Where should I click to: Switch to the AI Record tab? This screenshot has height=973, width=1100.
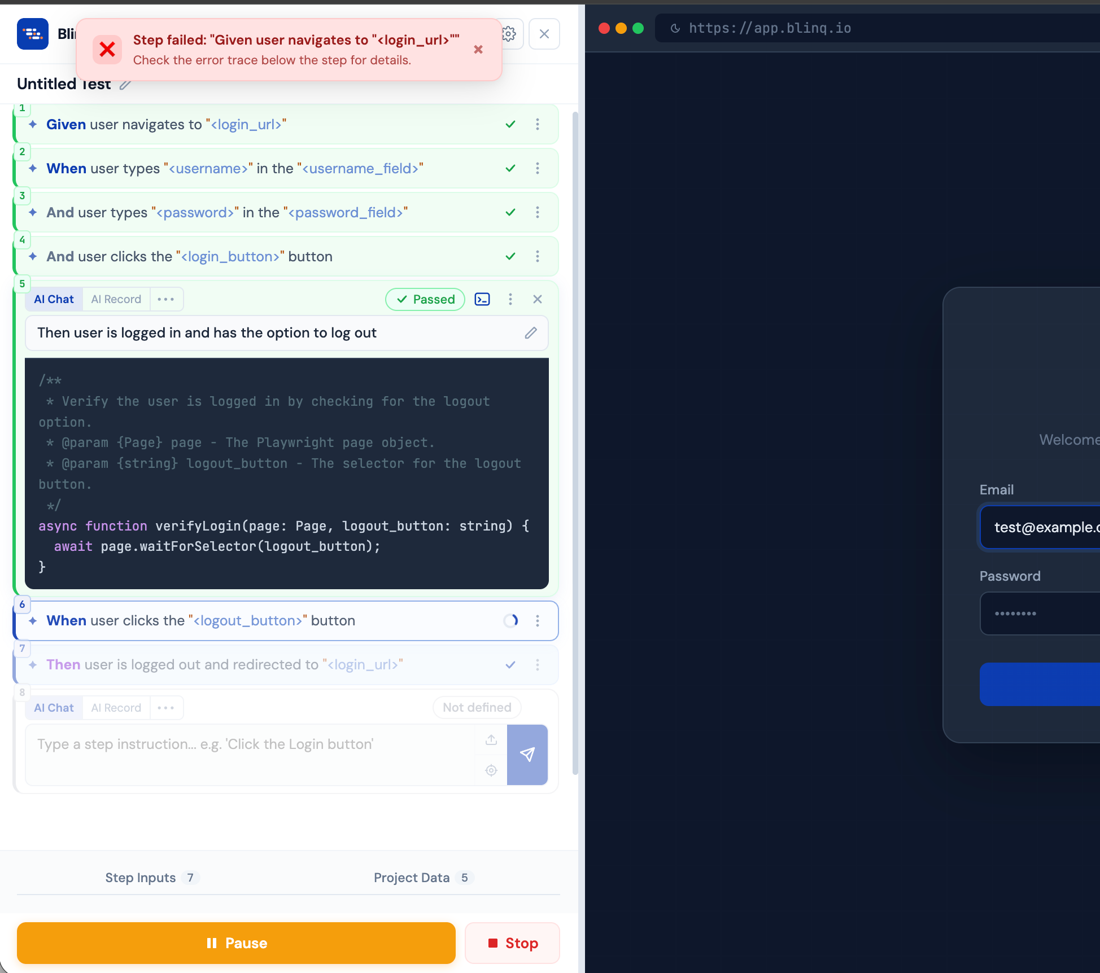pyautogui.click(x=116, y=299)
